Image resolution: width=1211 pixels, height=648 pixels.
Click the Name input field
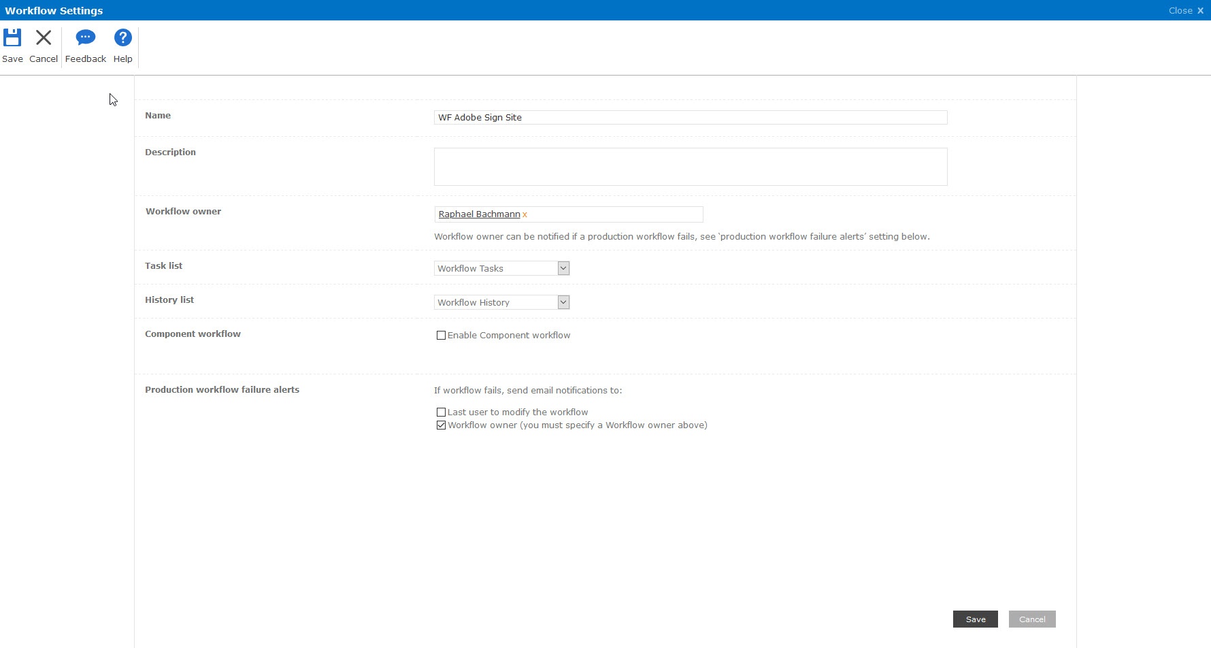coord(691,117)
